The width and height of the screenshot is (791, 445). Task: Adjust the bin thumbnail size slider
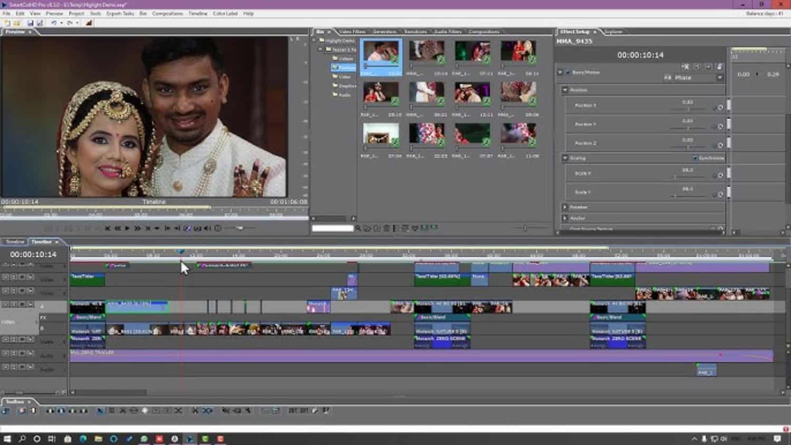pyautogui.click(x=525, y=228)
